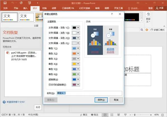Open Accent 1 (着色 1) color dropdown
The width and height of the screenshot is (167, 117).
pos(76,48)
